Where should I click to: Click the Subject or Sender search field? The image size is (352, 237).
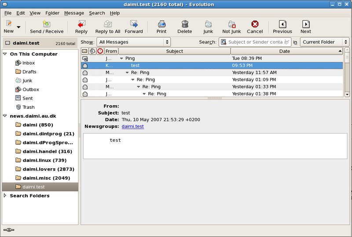(x=256, y=42)
